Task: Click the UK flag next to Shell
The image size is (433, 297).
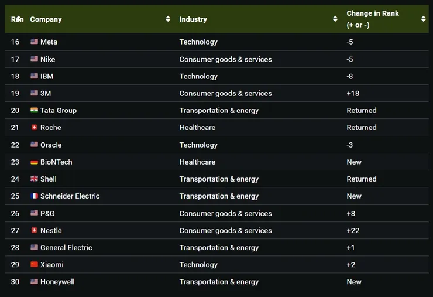Action: pyautogui.click(x=35, y=179)
